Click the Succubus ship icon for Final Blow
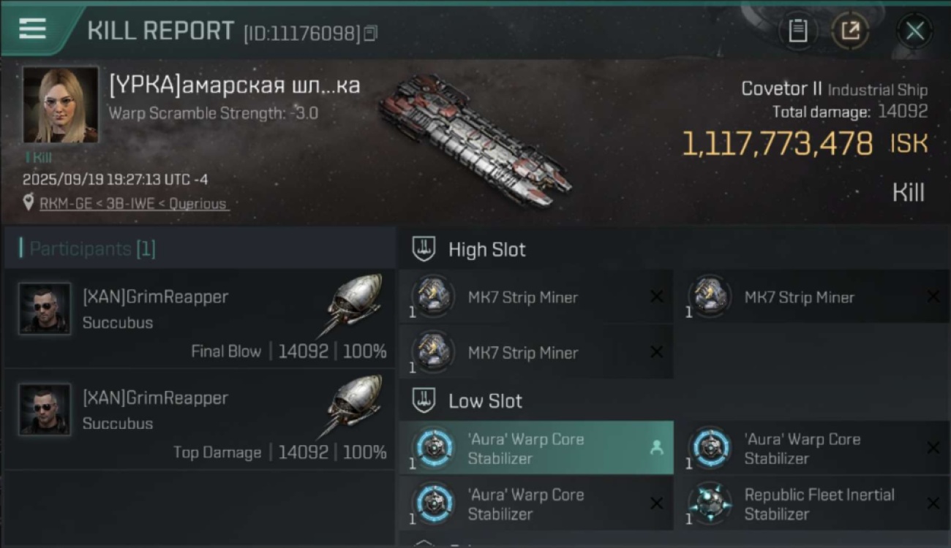 354,304
